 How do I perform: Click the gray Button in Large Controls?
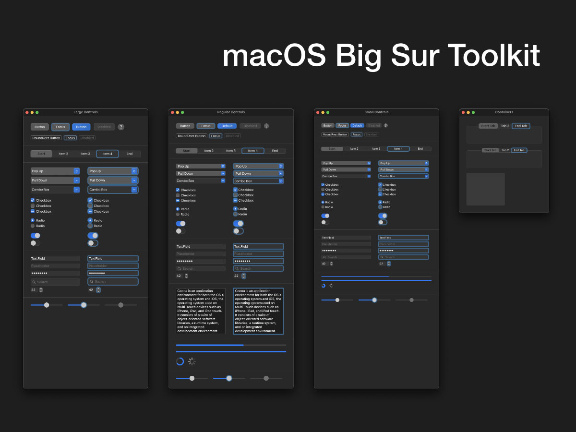coord(40,127)
